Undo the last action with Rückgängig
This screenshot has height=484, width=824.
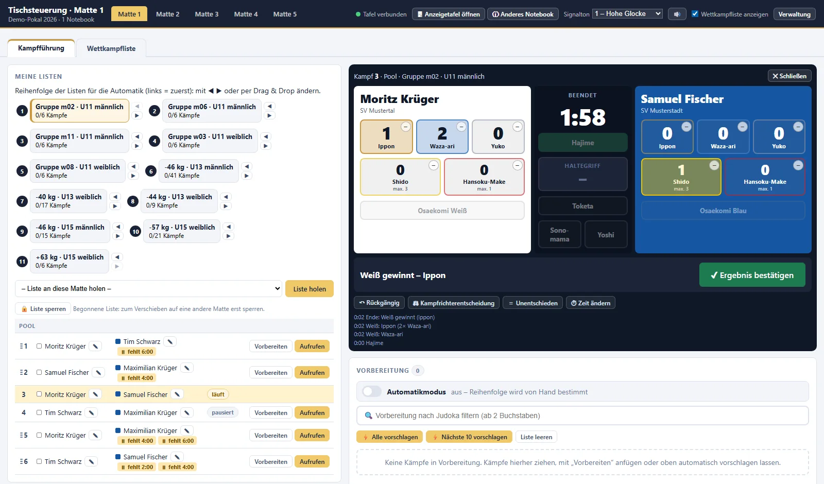point(379,303)
